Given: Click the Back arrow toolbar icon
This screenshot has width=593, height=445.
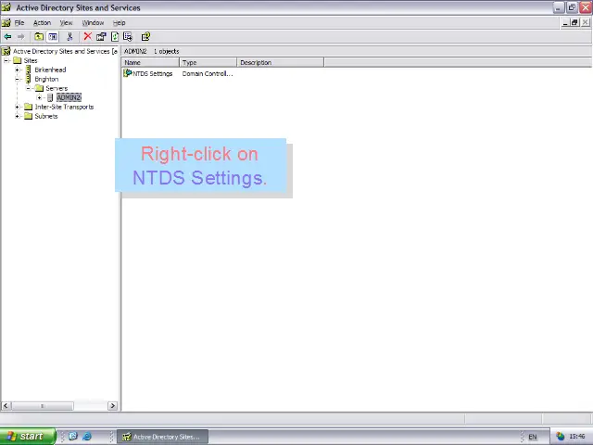Looking at the screenshot, I should (x=7, y=37).
